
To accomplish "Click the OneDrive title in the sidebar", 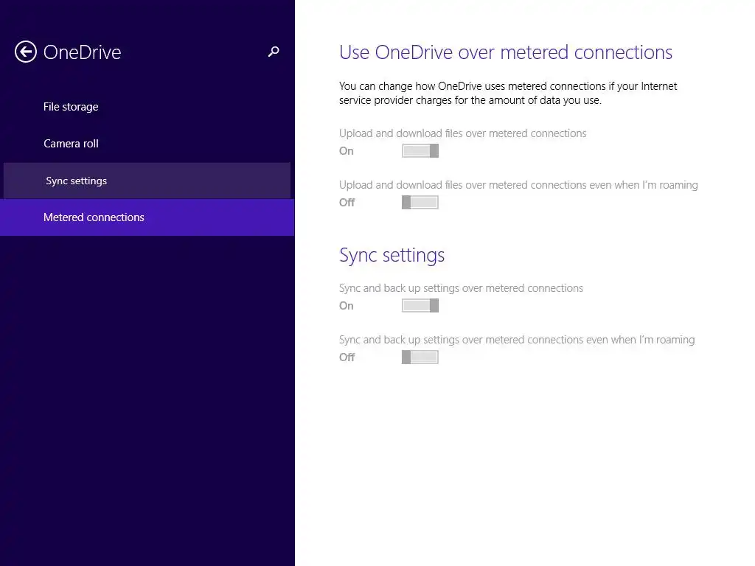I will click(x=83, y=52).
